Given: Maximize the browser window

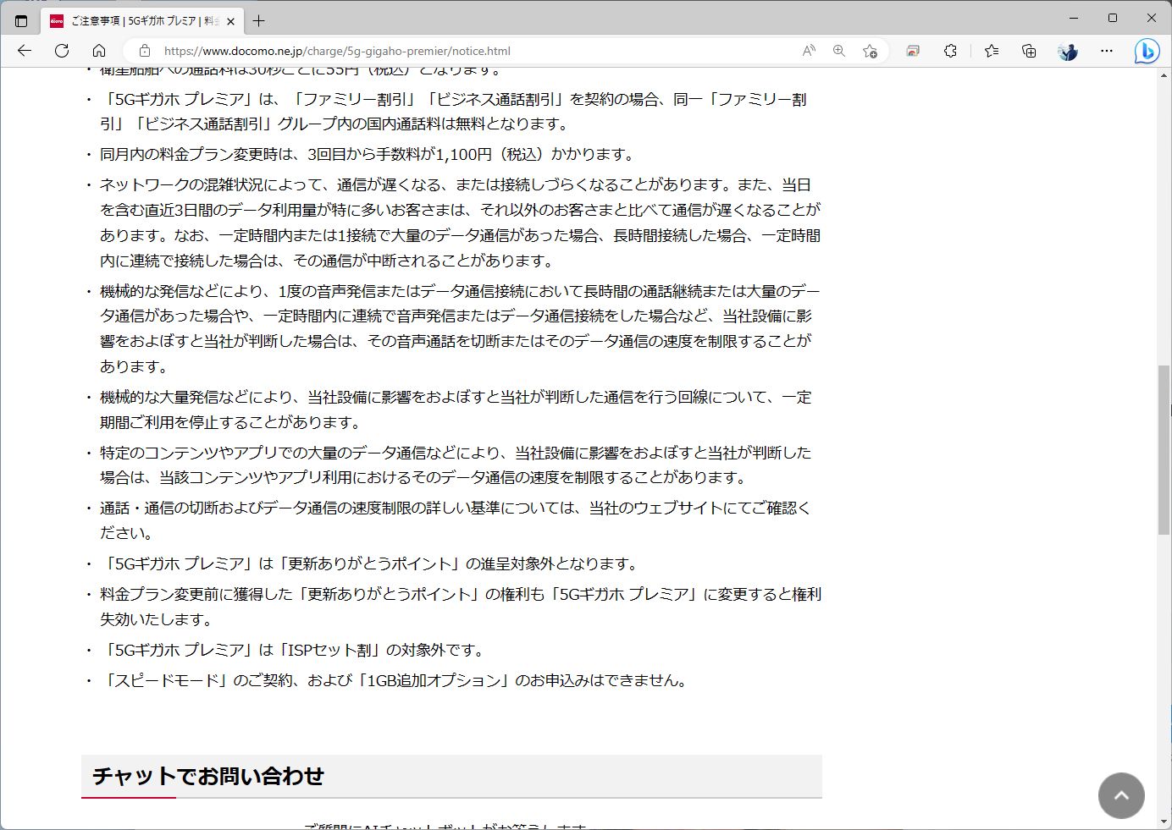Looking at the screenshot, I should click(x=1113, y=18).
